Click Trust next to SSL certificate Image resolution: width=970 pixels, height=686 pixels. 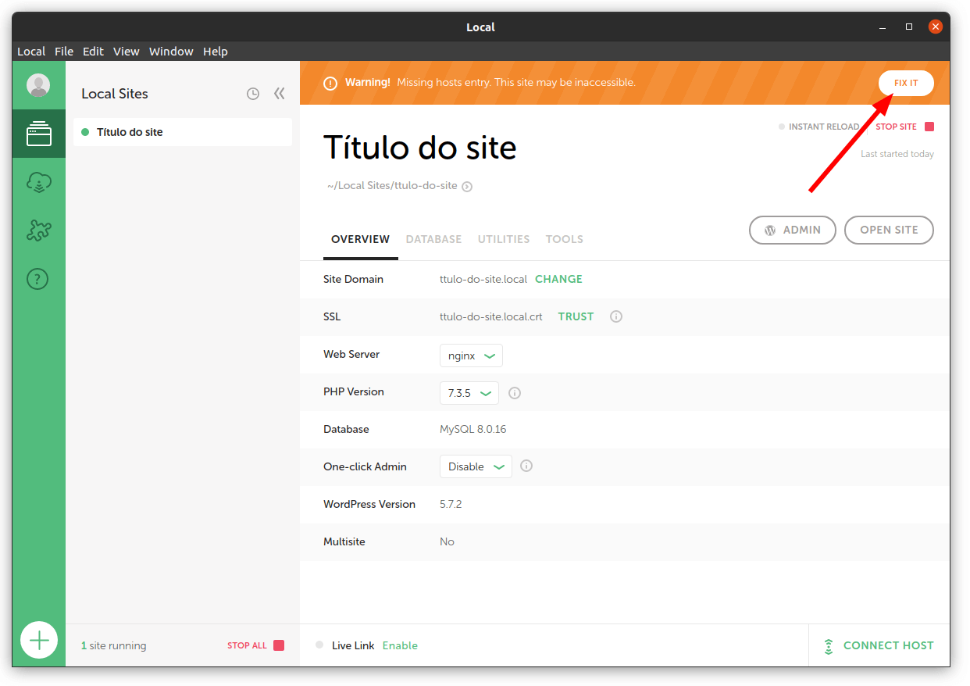tap(576, 316)
